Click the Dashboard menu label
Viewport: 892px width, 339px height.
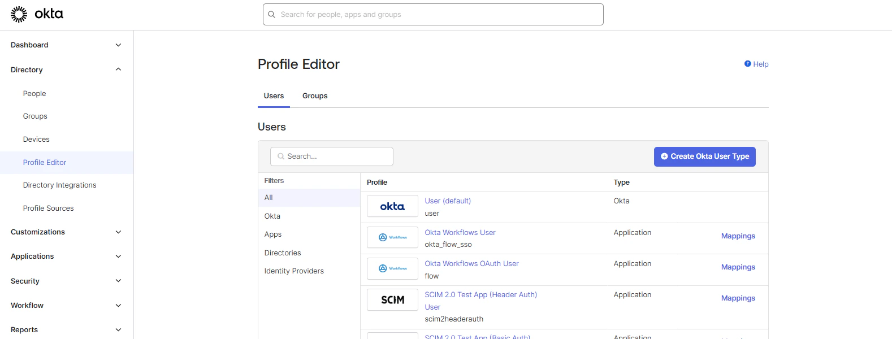click(29, 45)
